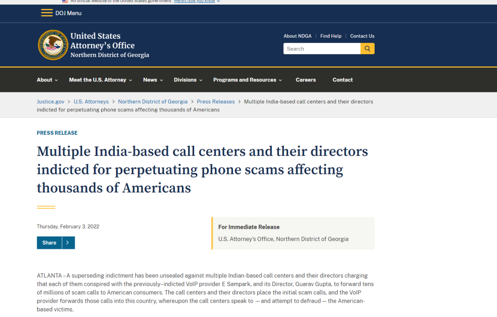Click the PRESS RELEASE label

pyautogui.click(x=57, y=133)
